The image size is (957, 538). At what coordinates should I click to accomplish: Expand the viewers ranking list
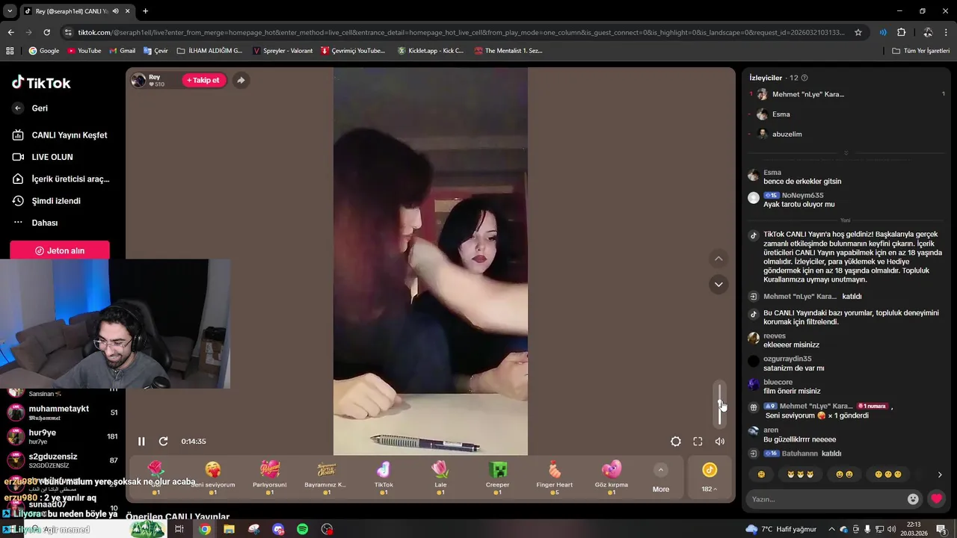(x=846, y=152)
